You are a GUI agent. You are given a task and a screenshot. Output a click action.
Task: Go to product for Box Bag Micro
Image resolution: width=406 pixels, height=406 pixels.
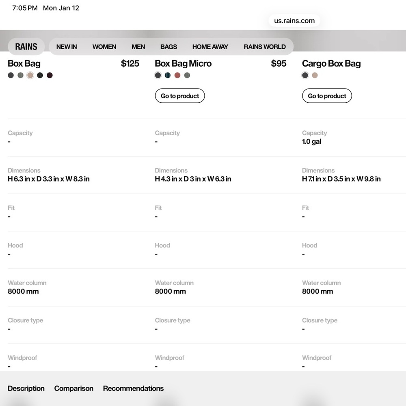pyautogui.click(x=180, y=96)
